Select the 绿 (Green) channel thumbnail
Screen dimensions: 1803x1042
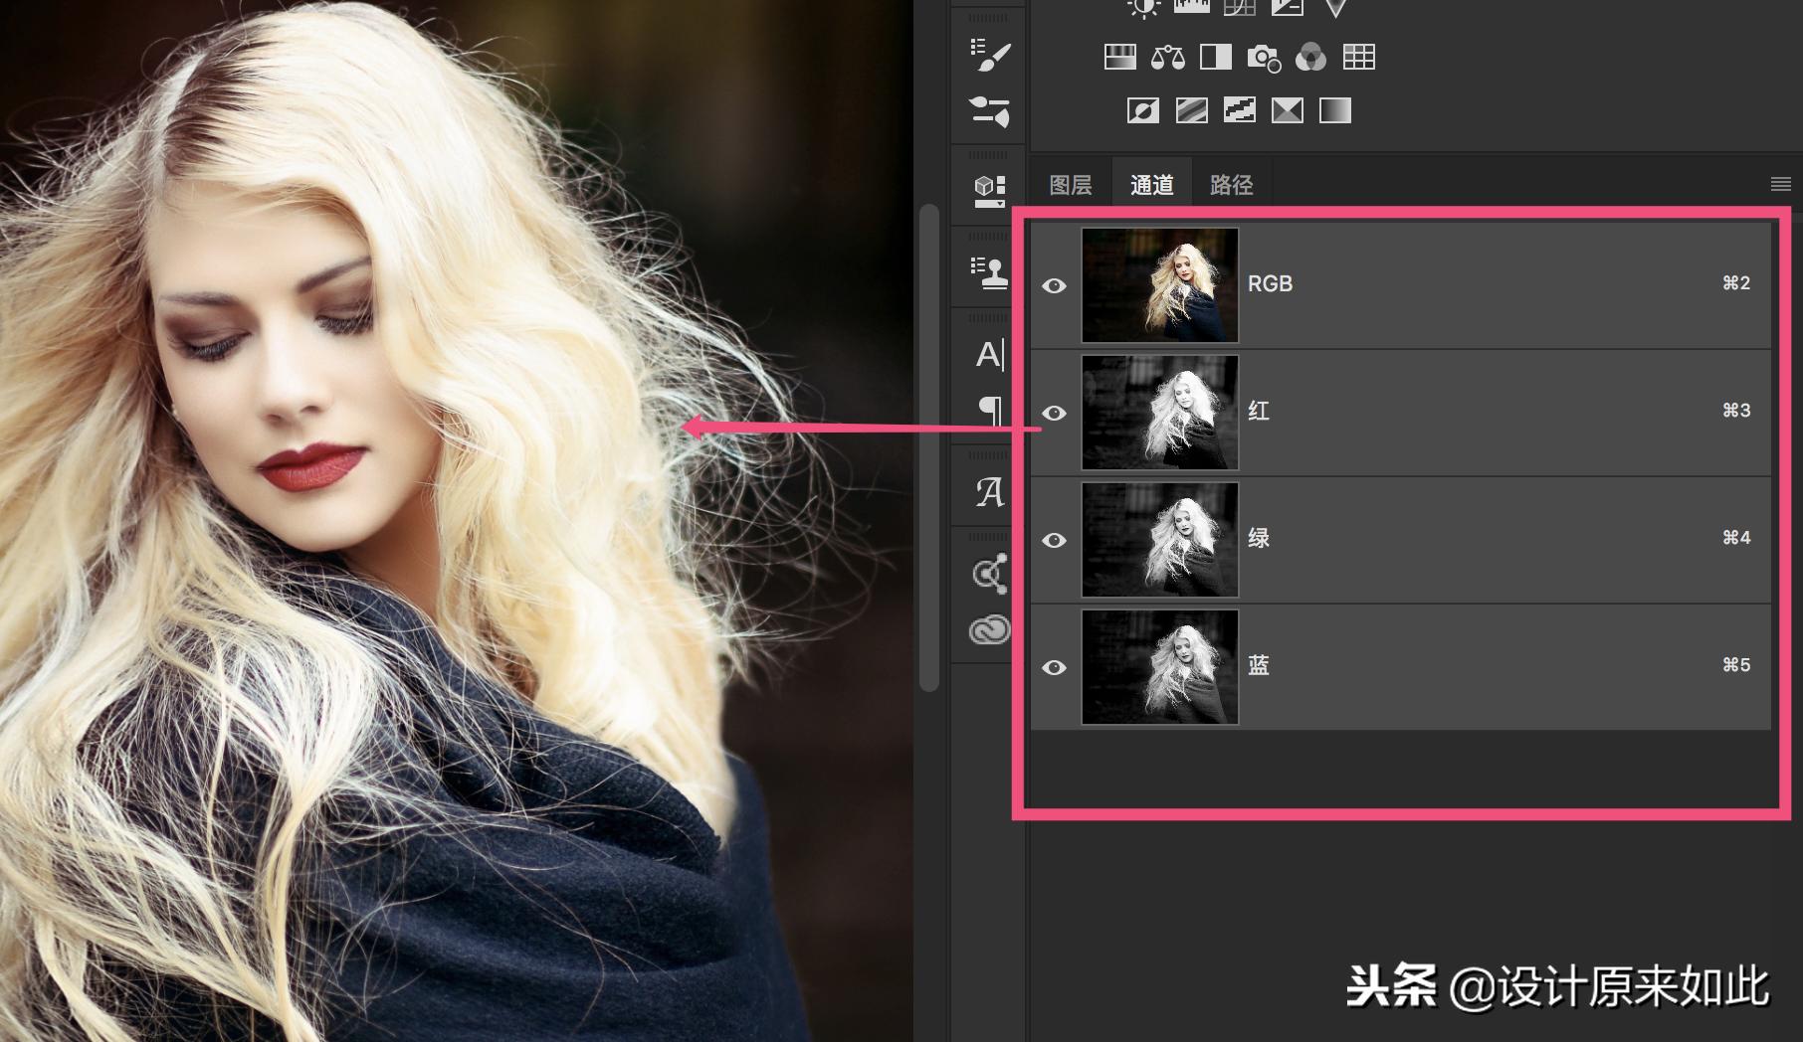1159,540
